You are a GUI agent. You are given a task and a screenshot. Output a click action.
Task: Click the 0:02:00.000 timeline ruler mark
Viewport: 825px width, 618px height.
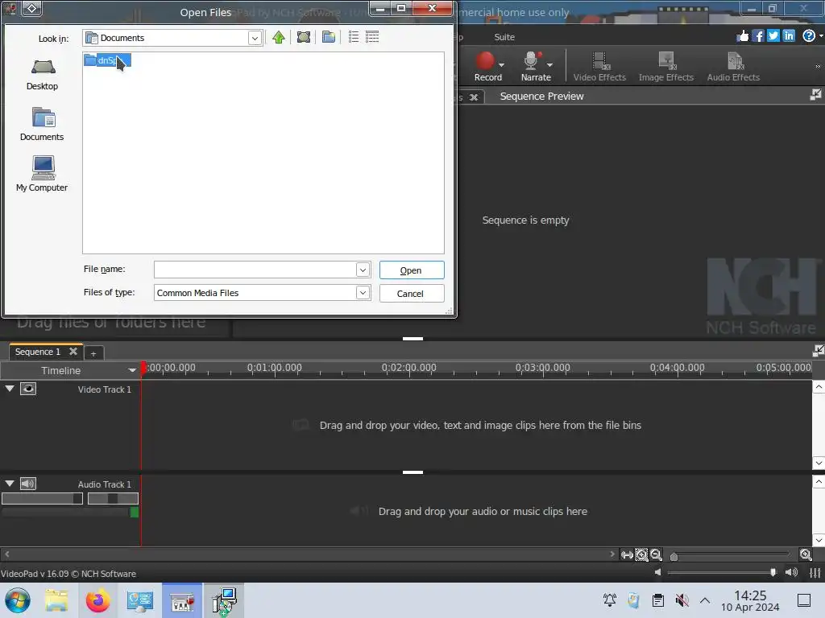(x=408, y=367)
